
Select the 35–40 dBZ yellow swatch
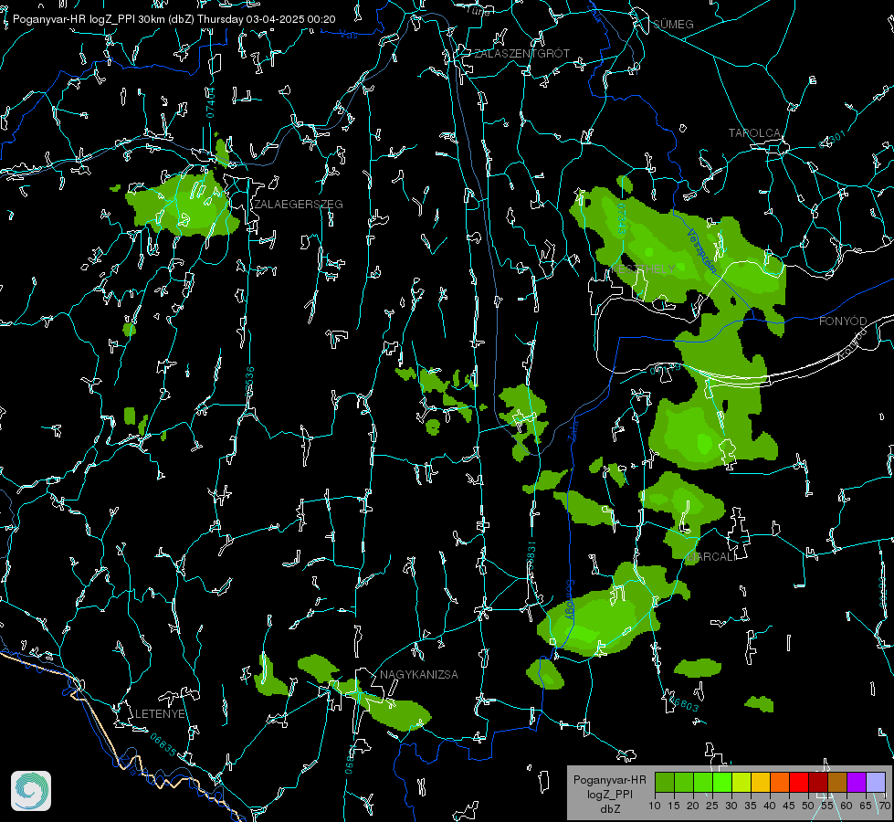[x=761, y=782]
